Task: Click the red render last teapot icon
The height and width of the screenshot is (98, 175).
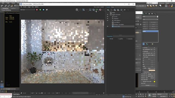Action: [x=100, y=10]
